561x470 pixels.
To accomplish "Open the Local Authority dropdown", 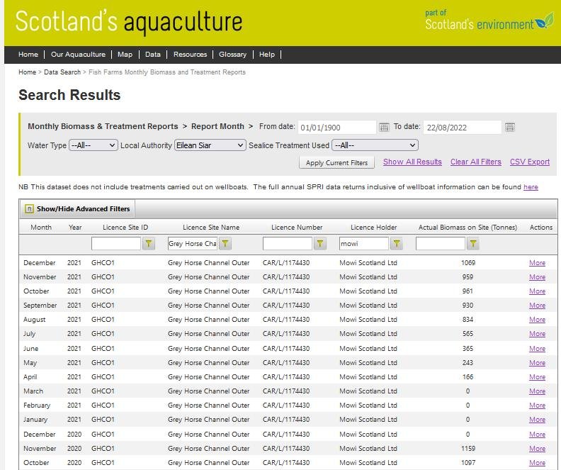I will 210,145.
